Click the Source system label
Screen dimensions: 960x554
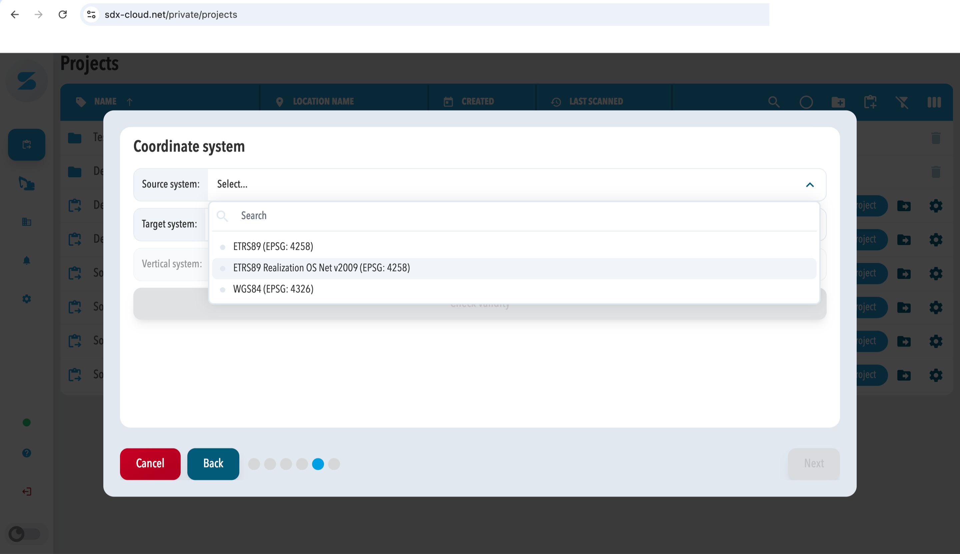pos(171,184)
